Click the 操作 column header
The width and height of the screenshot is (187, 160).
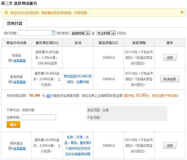[170, 43]
